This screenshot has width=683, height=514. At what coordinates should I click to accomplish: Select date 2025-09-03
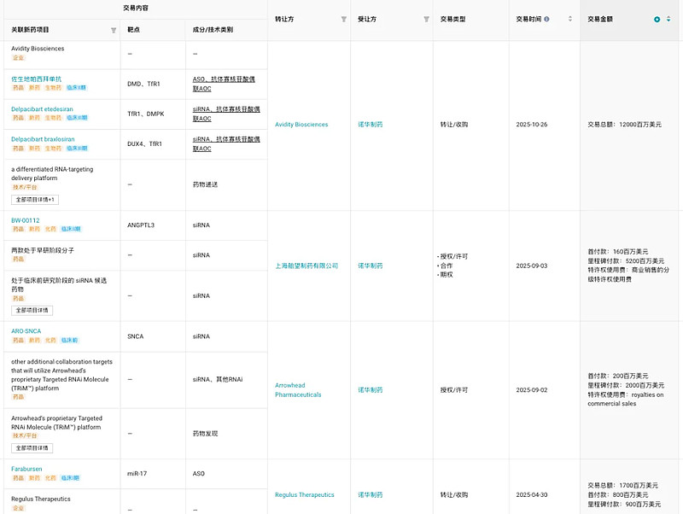[531, 266]
